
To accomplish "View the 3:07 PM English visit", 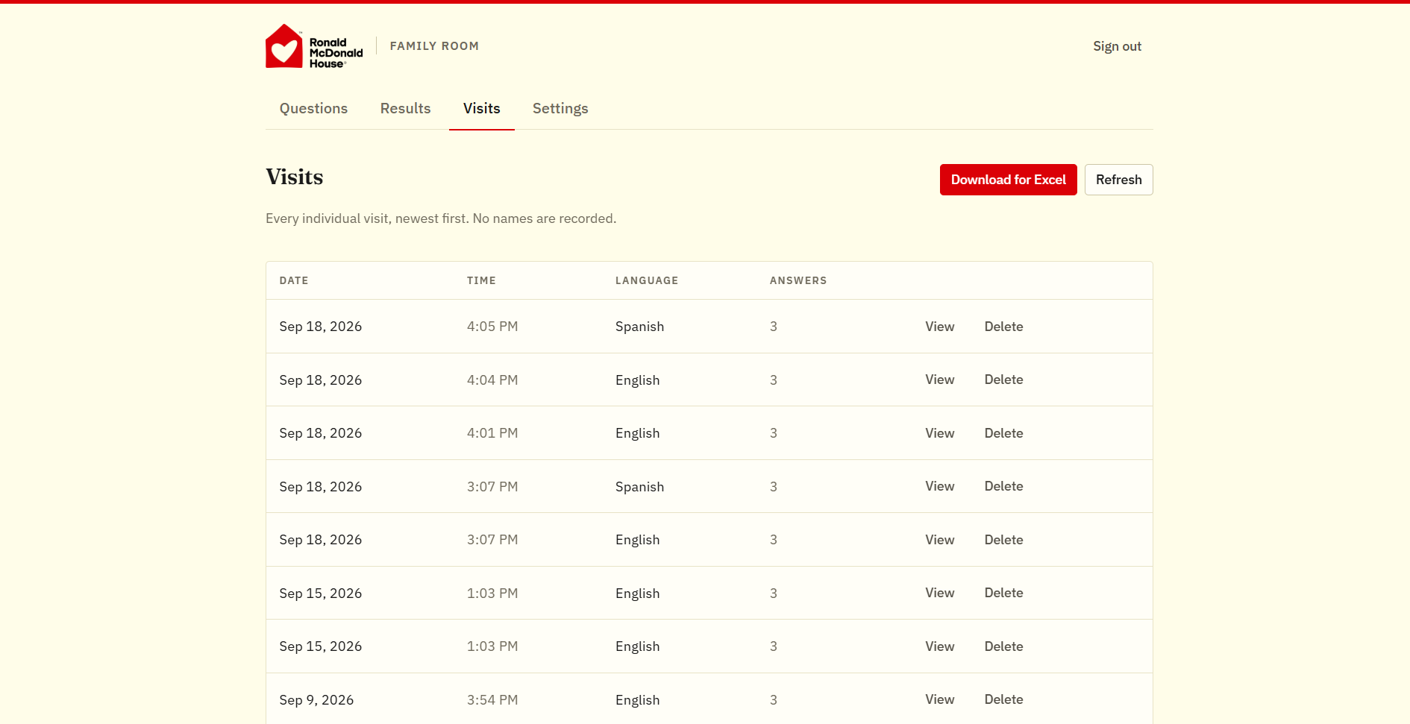I will 939,540.
